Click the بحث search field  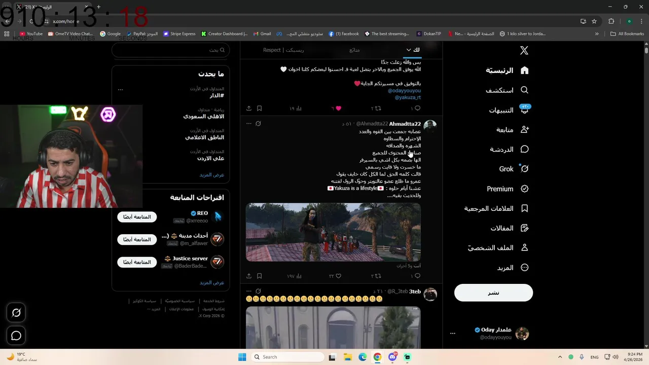point(170,50)
